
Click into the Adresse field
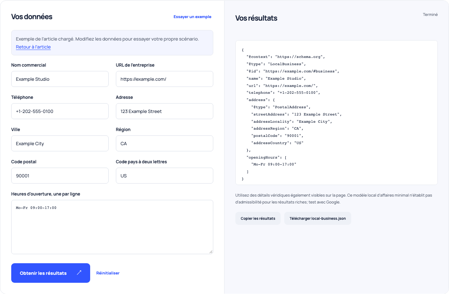(x=164, y=111)
